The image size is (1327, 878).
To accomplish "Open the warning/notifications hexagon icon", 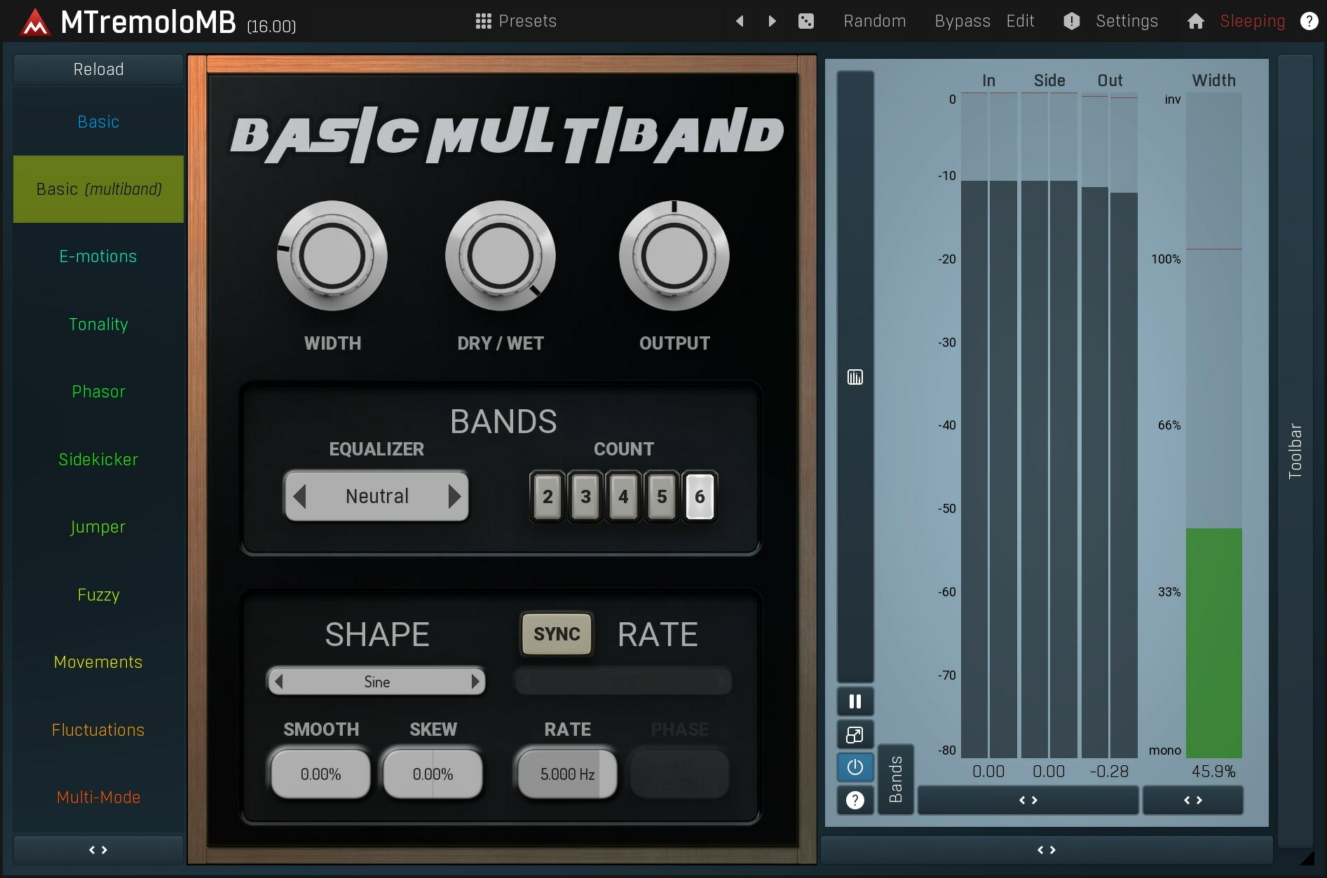I will (1070, 21).
